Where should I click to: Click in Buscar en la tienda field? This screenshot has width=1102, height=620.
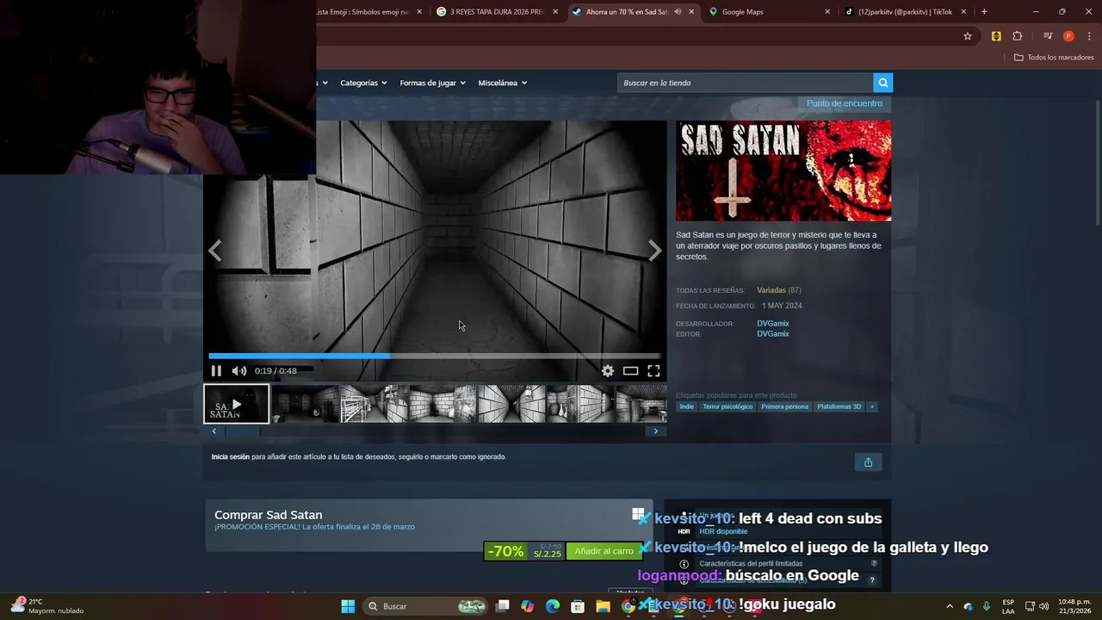click(x=745, y=83)
